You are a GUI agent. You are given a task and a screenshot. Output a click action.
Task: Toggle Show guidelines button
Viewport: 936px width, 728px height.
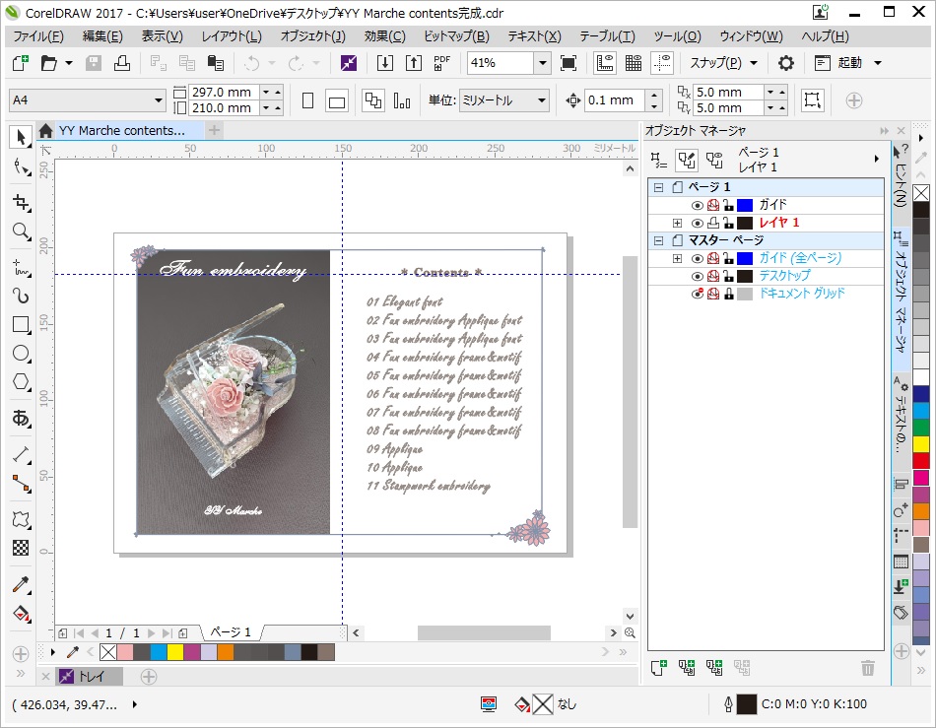[x=662, y=63]
